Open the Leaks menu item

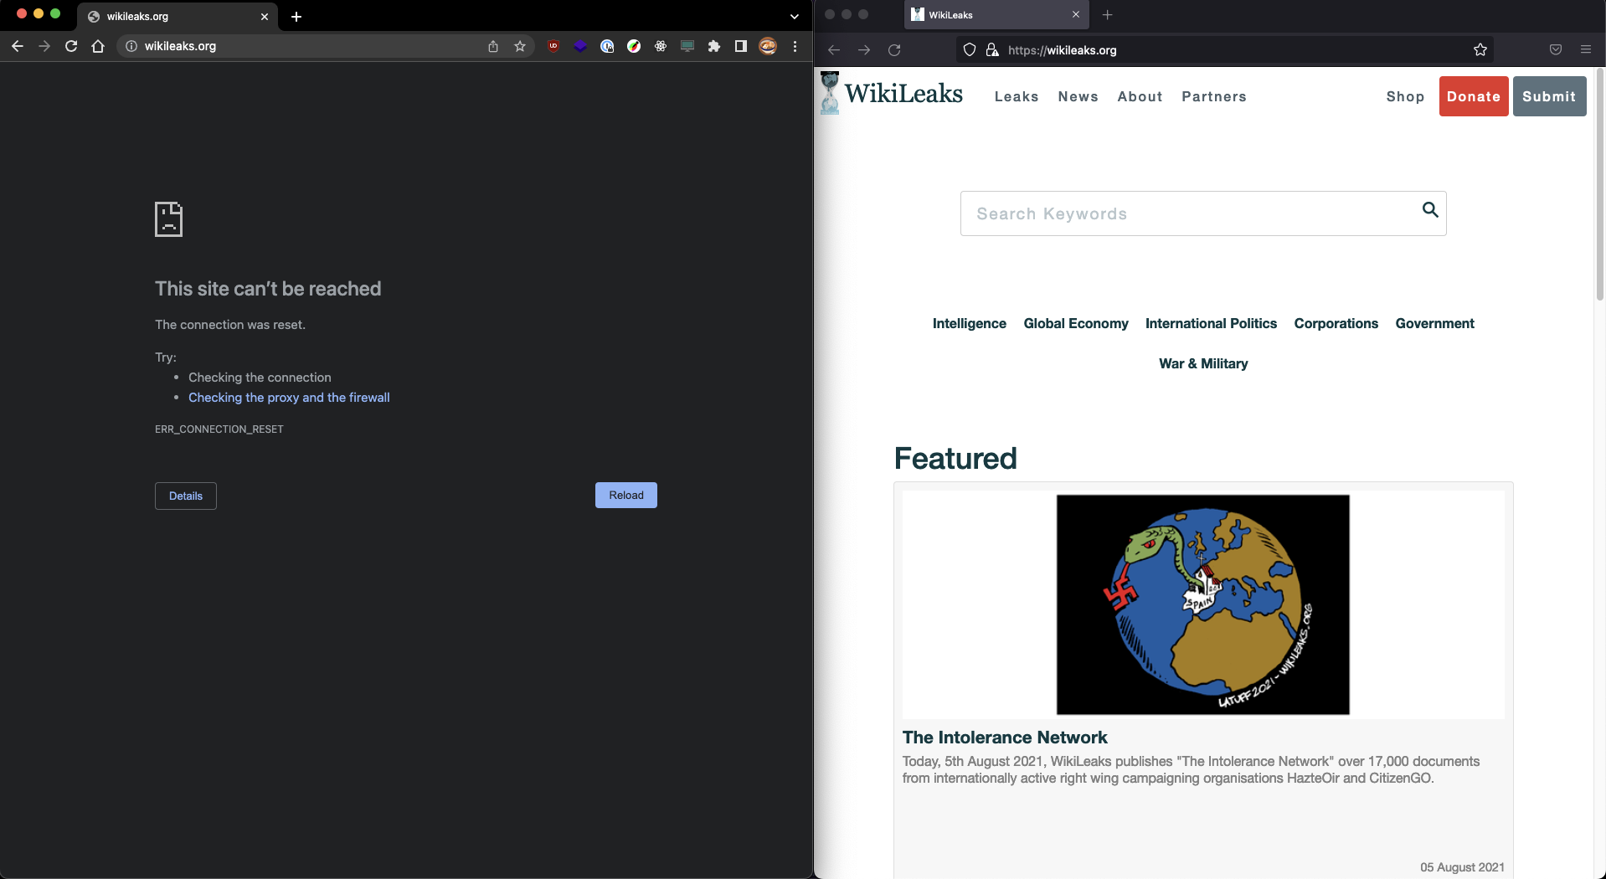[x=1017, y=97]
